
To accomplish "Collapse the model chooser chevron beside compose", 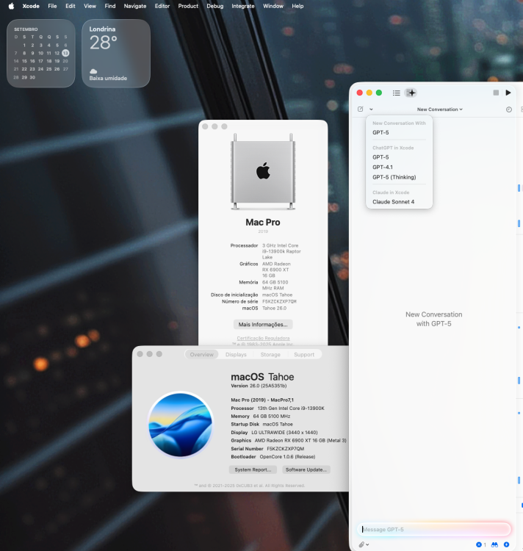I will (371, 109).
